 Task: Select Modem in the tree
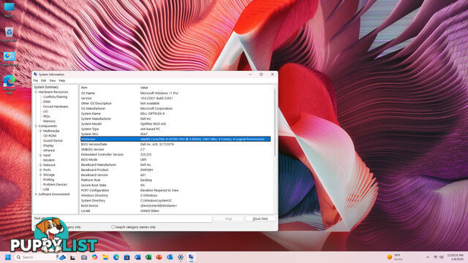pyautogui.click(x=49, y=160)
